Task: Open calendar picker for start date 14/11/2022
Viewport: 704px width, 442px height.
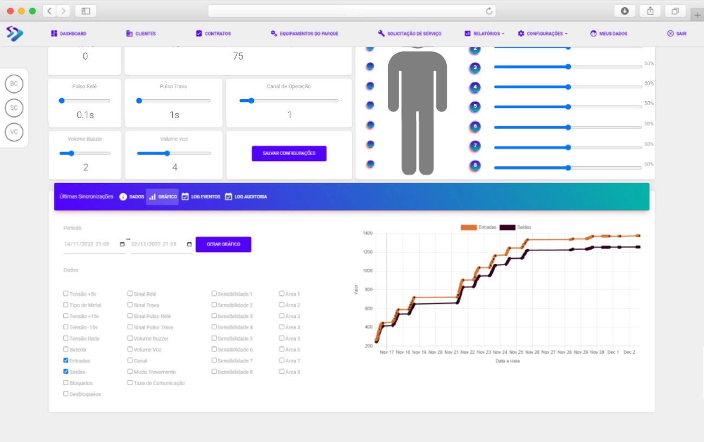Action: [122, 244]
